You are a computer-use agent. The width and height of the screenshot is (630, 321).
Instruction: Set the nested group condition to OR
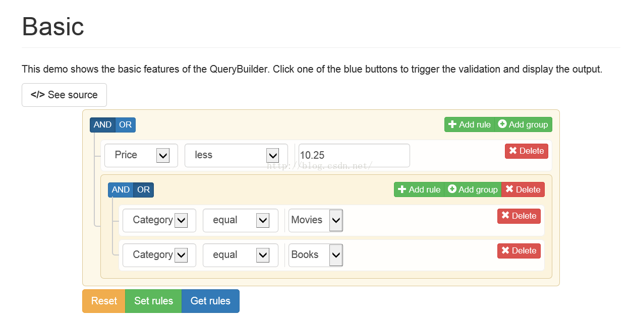click(x=144, y=190)
